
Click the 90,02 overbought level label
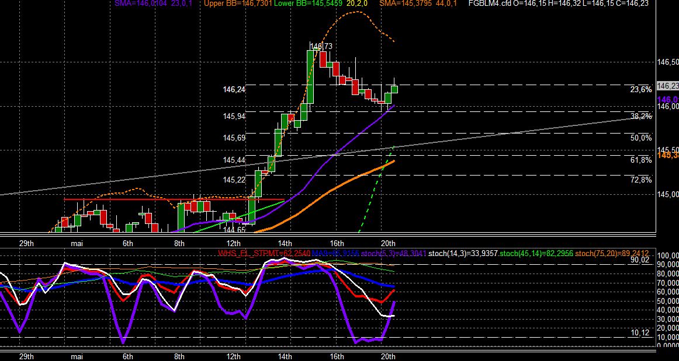pyautogui.click(x=640, y=260)
